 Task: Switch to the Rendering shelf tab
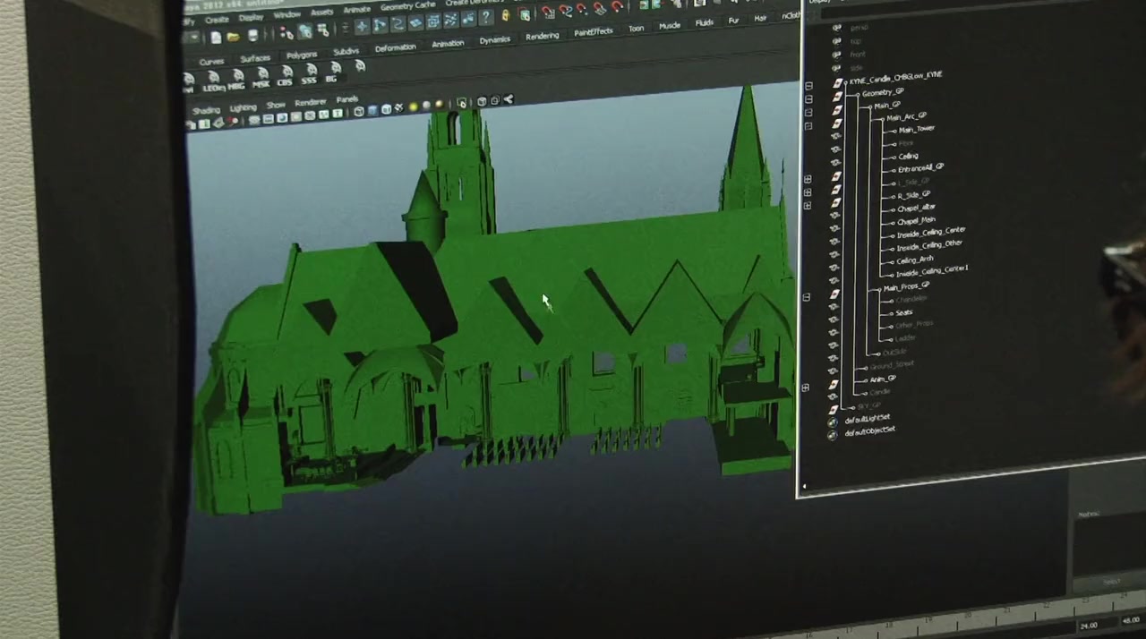coord(542,36)
